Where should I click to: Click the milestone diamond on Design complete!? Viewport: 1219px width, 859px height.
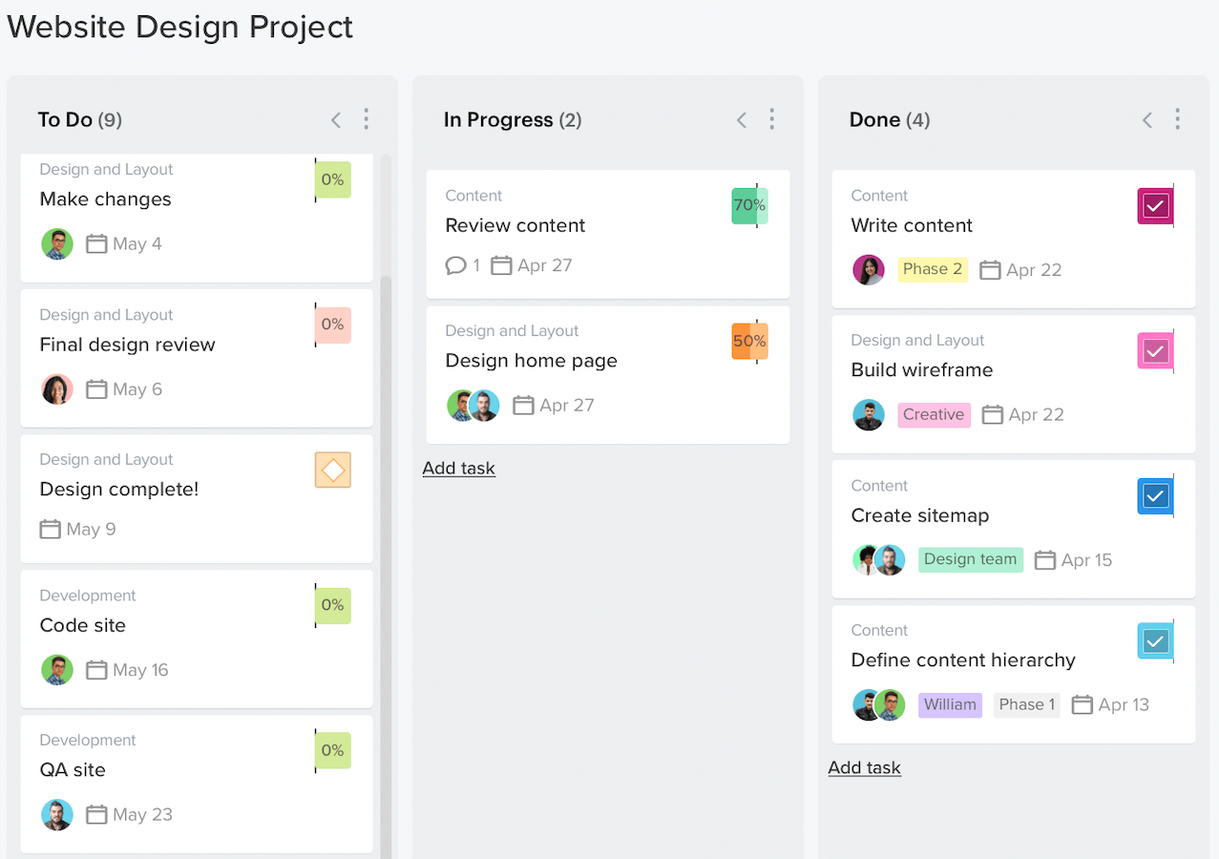(x=332, y=470)
